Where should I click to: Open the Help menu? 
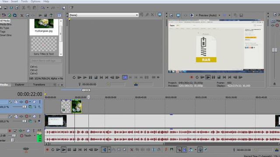(46, 1)
